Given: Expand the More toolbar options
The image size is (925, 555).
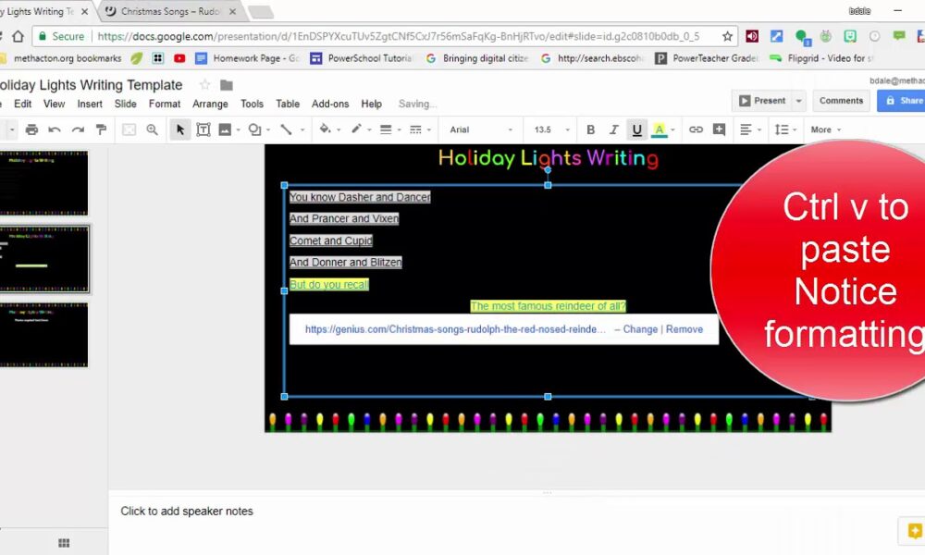Looking at the screenshot, I should (x=825, y=129).
